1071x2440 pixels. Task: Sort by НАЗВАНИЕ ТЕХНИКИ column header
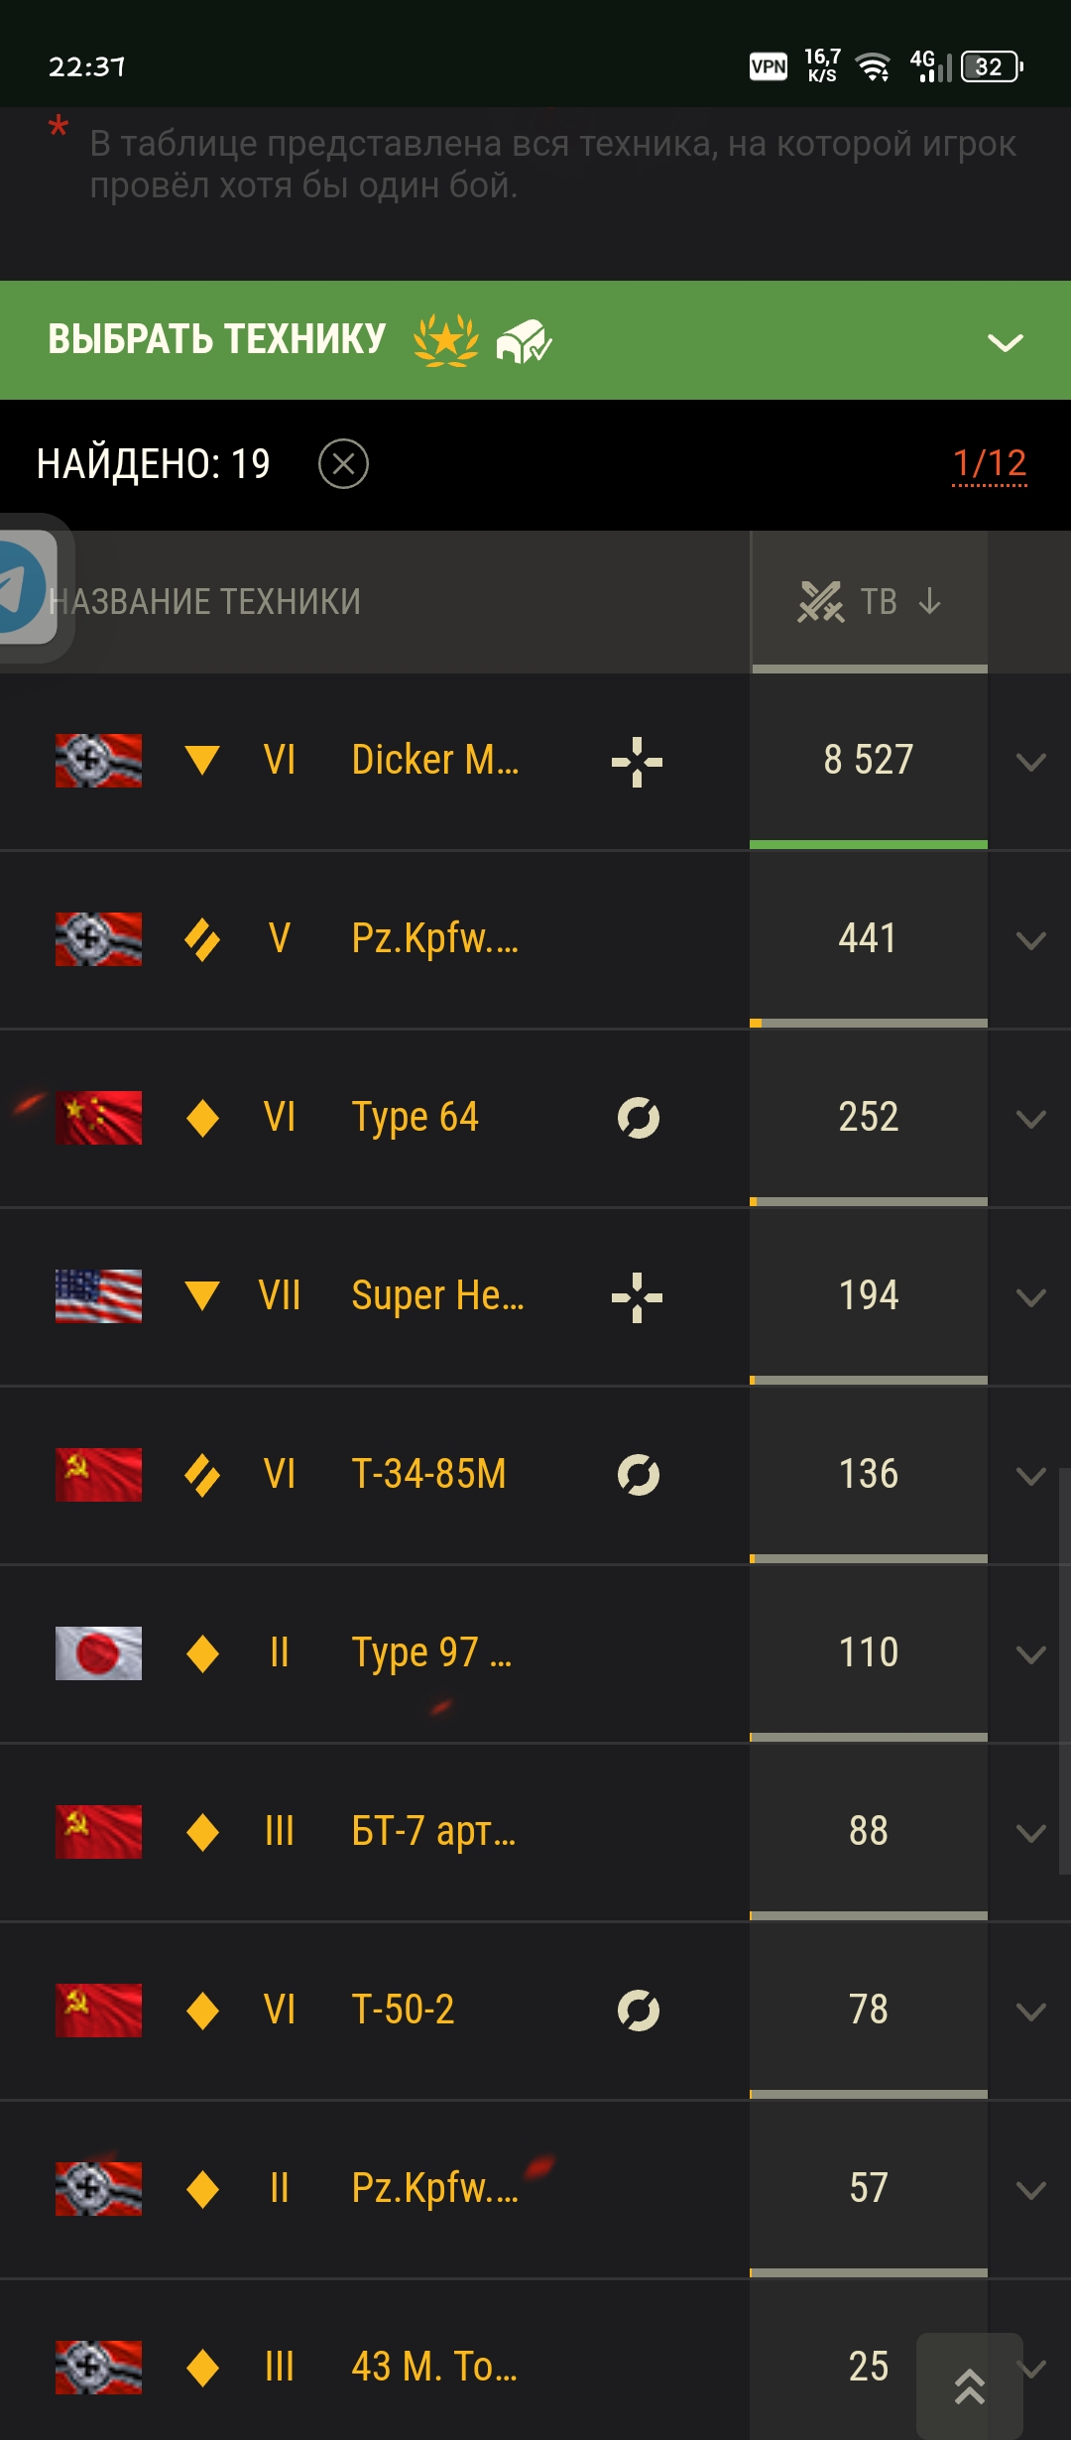point(205,601)
